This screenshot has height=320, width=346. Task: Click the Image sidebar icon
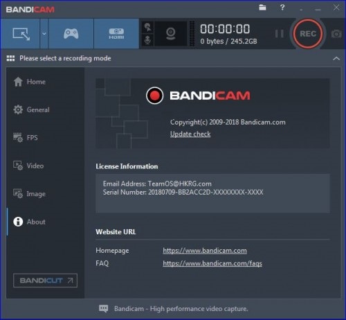(x=18, y=193)
